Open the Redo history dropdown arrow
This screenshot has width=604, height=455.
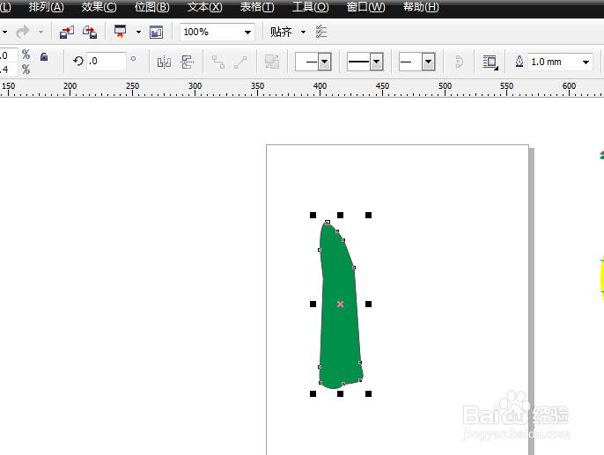[x=41, y=32]
